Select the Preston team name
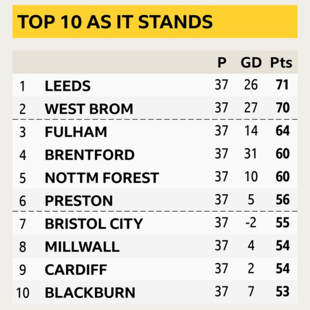 [78, 201]
